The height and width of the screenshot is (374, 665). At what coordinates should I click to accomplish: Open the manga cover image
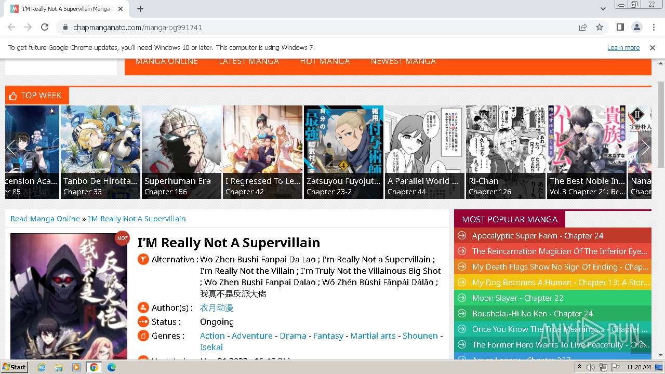[x=69, y=296]
